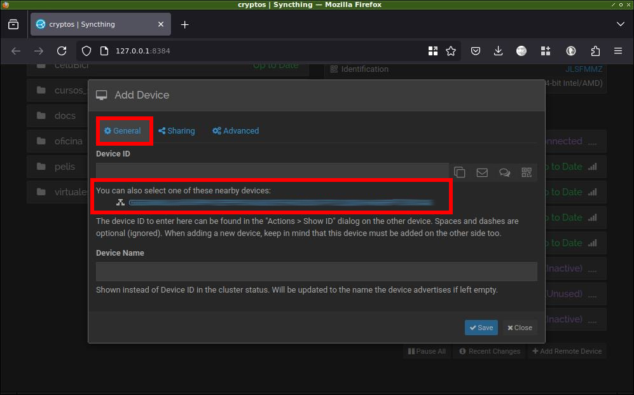Select the nearby device ID link
This screenshot has width=634, height=395.
coord(282,202)
